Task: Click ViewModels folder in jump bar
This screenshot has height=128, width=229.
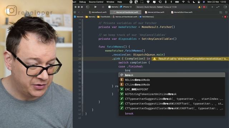Action: [x=104, y=17]
